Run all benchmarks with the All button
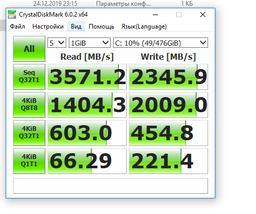This screenshot has height=214, width=256. coord(29,49)
